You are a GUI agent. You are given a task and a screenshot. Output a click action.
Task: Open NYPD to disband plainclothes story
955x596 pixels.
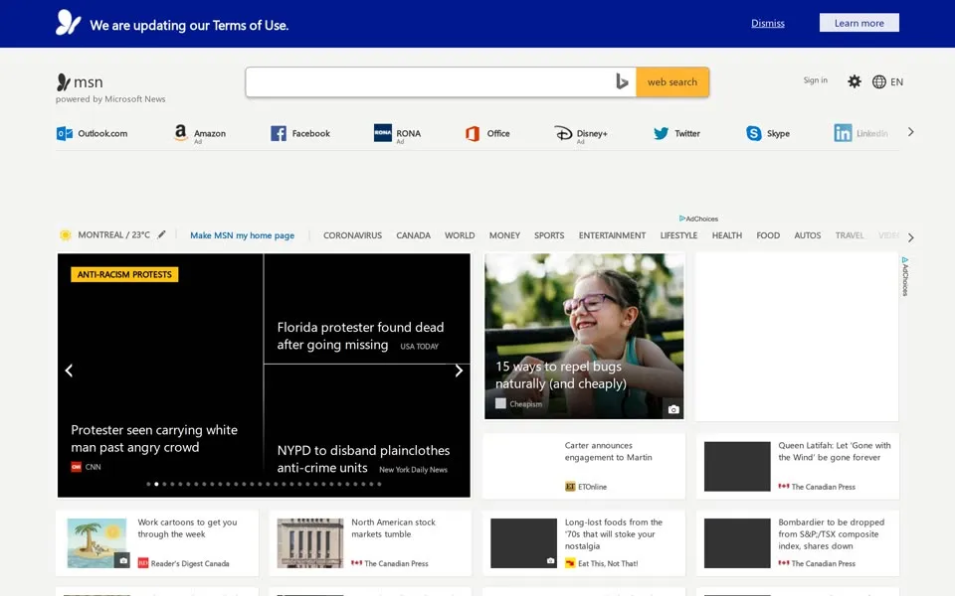[364, 459]
